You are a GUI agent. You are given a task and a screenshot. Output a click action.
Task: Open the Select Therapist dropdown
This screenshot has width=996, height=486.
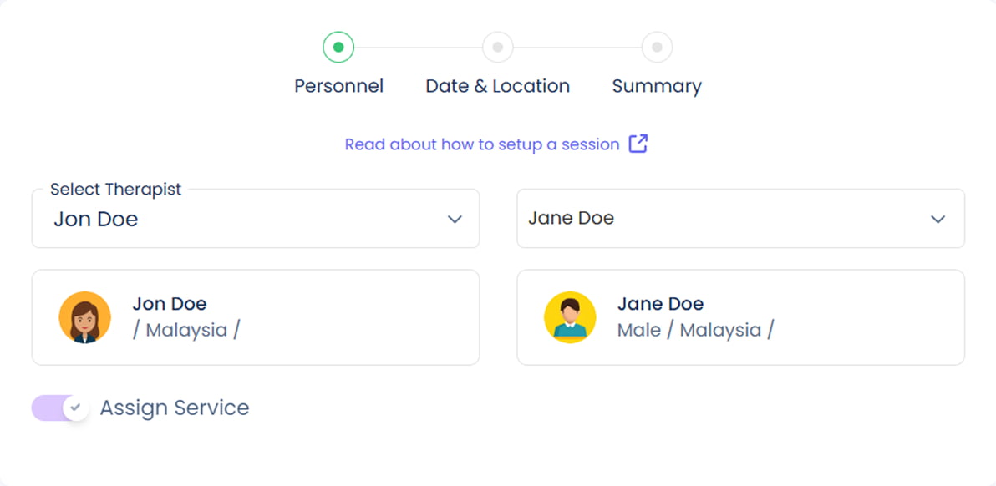point(242,220)
